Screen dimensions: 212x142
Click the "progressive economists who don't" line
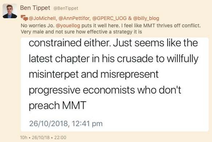105,90
